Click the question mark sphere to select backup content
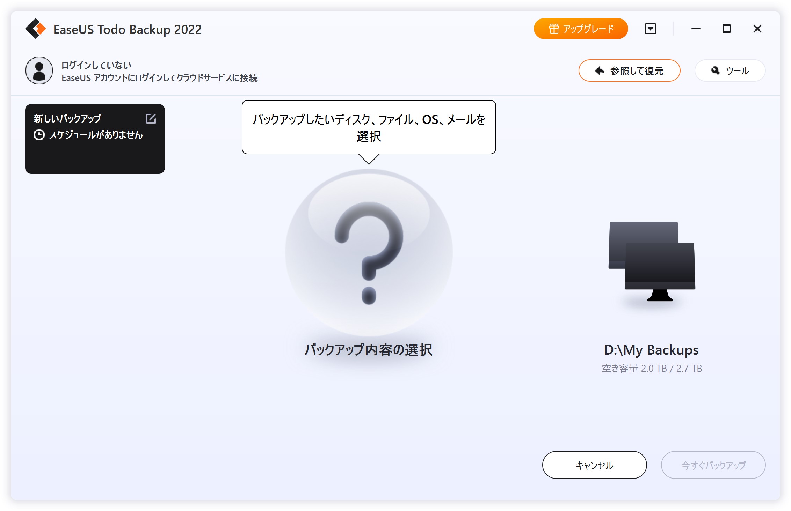This screenshot has width=791, height=511. (369, 251)
